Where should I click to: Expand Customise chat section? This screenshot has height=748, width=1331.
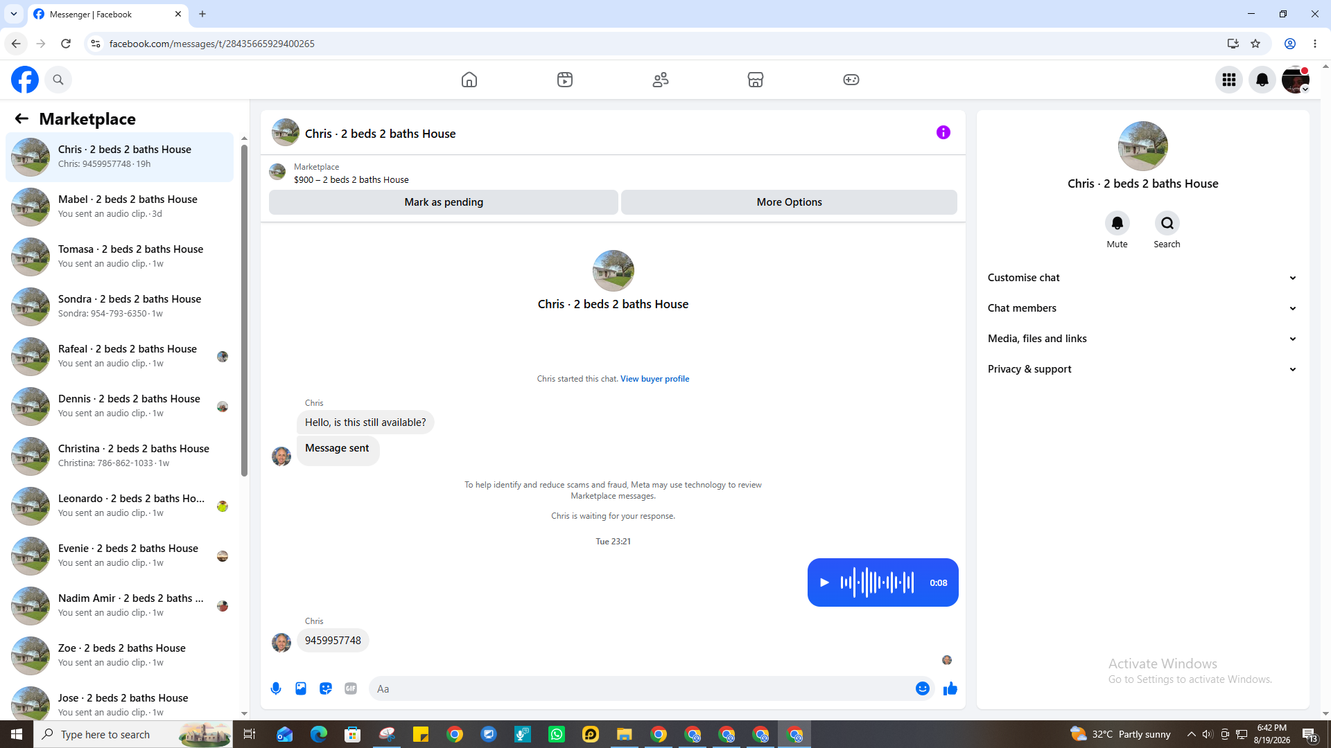(1142, 278)
